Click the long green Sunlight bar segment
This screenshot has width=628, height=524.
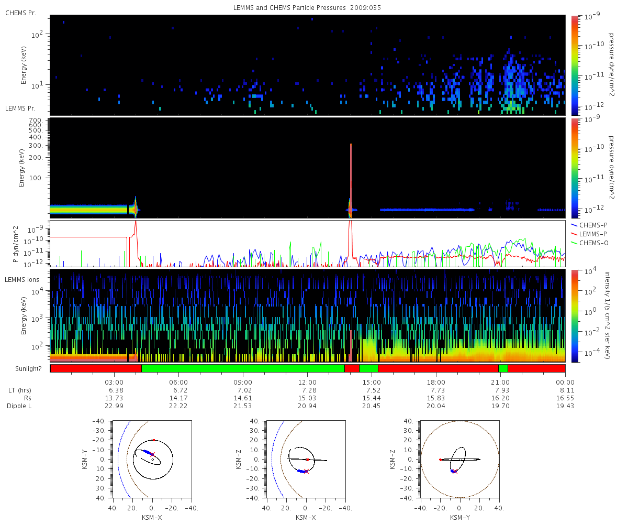(243, 368)
